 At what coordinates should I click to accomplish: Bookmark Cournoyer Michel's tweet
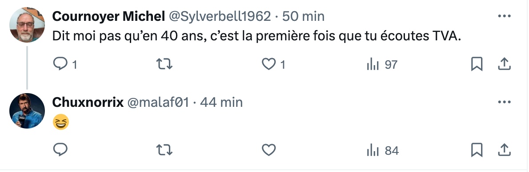click(x=477, y=64)
